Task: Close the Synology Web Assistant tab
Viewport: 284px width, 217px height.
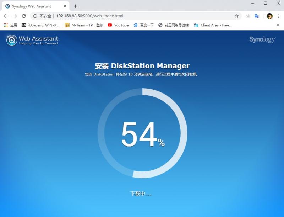Action: click(x=65, y=6)
